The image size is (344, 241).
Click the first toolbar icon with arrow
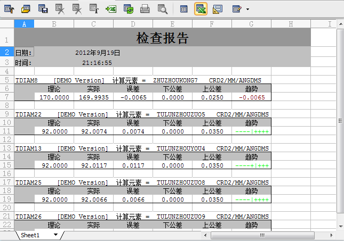click(9, 9)
